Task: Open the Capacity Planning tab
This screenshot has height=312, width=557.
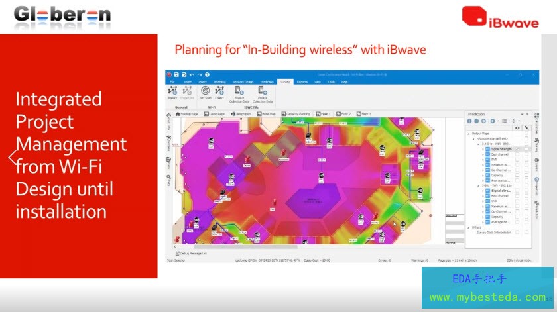Action: pyautogui.click(x=296, y=114)
